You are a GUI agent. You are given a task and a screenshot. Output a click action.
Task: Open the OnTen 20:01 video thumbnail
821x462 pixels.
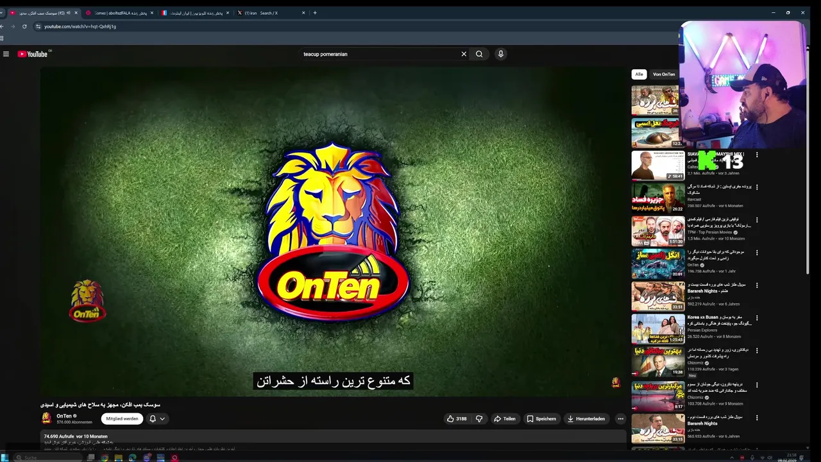(x=658, y=264)
